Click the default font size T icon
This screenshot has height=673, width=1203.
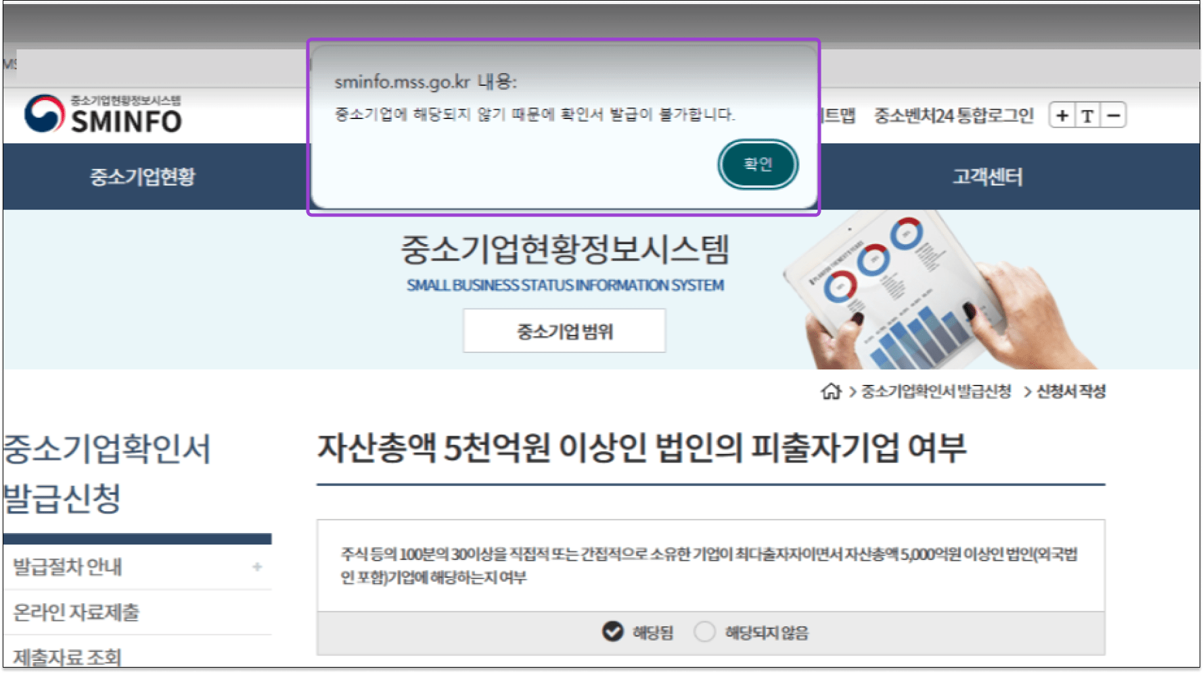tap(1087, 115)
